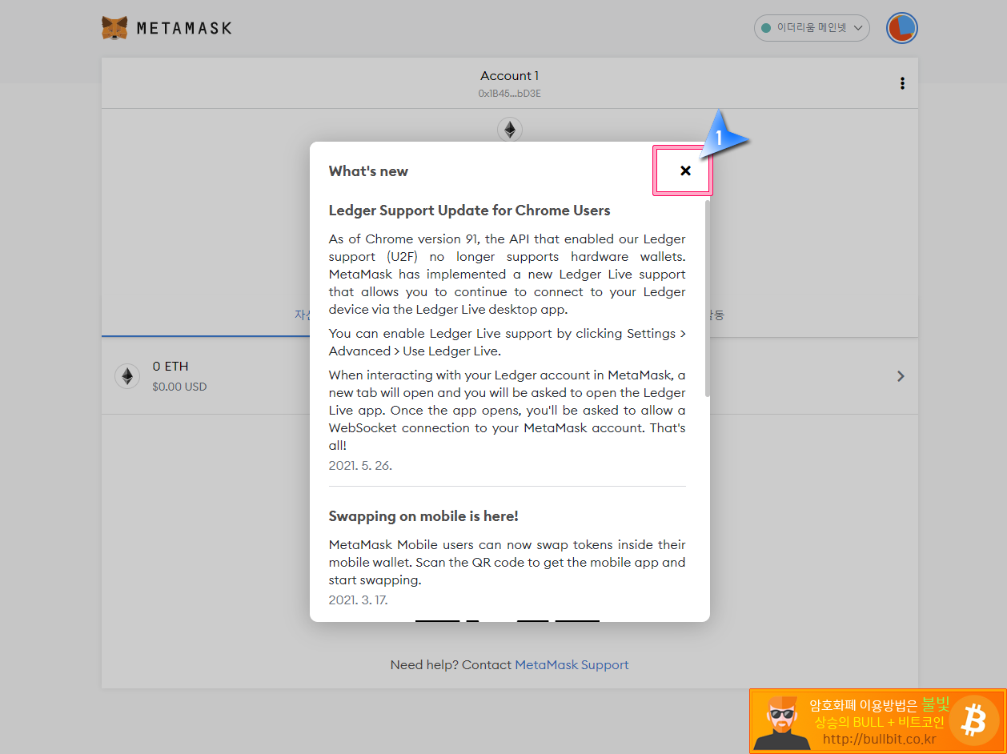
Task: Open the account avatar menu
Action: pyautogui.click(x=902, y=28)
